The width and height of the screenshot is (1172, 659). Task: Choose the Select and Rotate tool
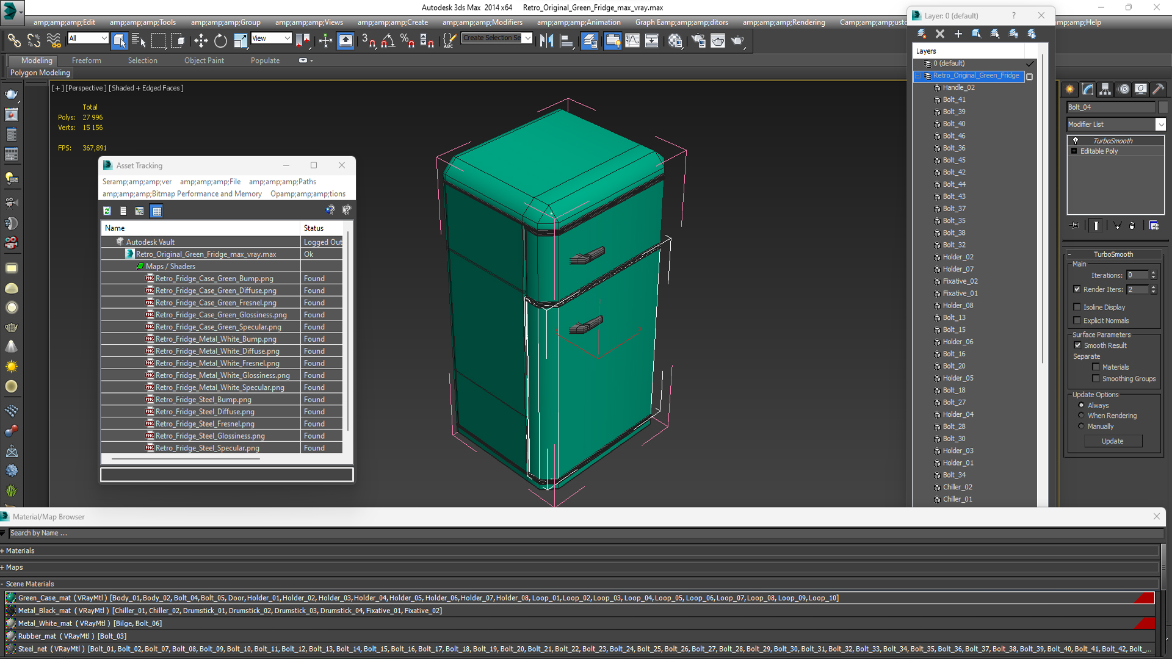pyautogui.click(x=220, y=41)
